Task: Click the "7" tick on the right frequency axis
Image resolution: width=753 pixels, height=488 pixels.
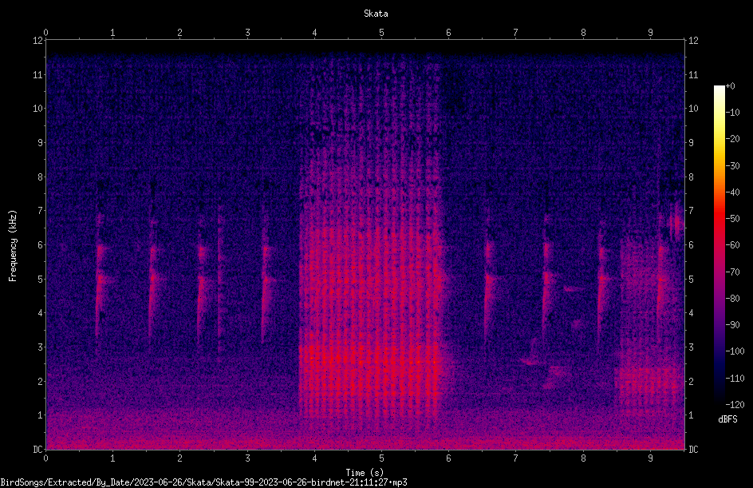Action: [x=691, y=211]
